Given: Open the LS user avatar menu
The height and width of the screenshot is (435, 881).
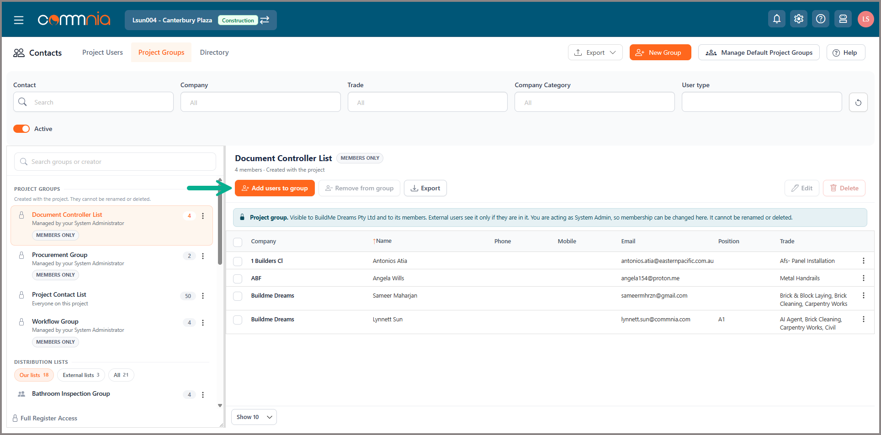Looking at the screenshot, I should point(866,19).
